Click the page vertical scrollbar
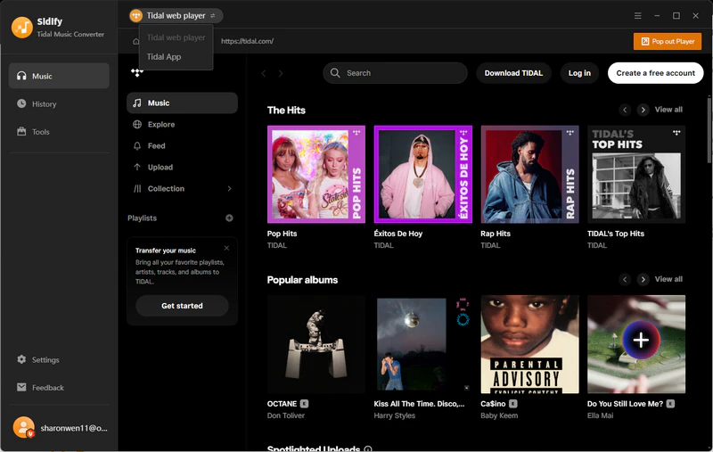 point(709,128)
